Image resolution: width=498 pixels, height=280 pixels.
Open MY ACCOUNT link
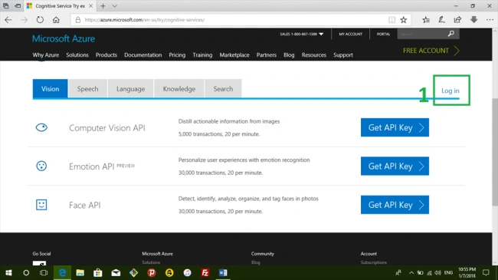[350, 34]
